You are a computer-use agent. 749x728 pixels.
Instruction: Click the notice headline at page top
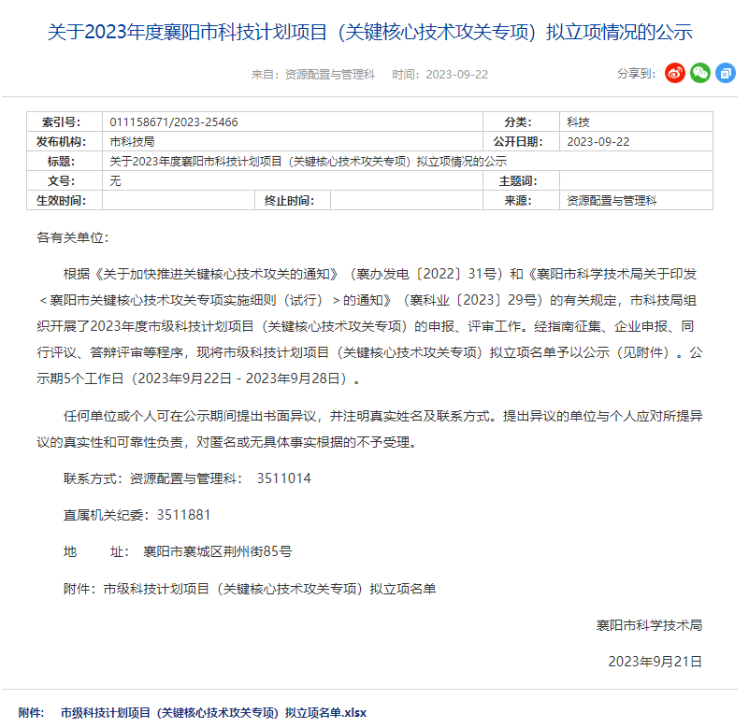370,33
